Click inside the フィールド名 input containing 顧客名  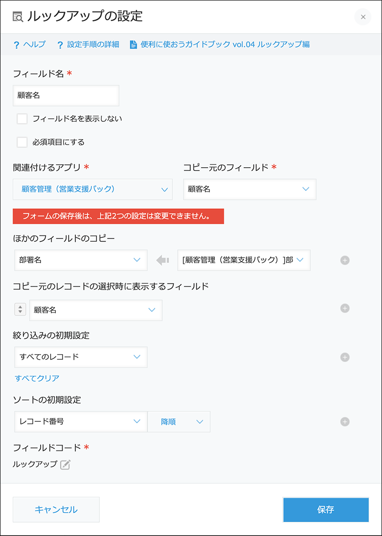click(66, 96)
